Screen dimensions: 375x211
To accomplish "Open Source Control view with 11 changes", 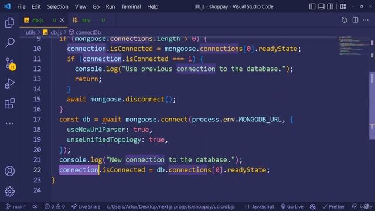I will coord(11,64).
